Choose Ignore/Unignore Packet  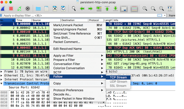[x=77, y=29]
